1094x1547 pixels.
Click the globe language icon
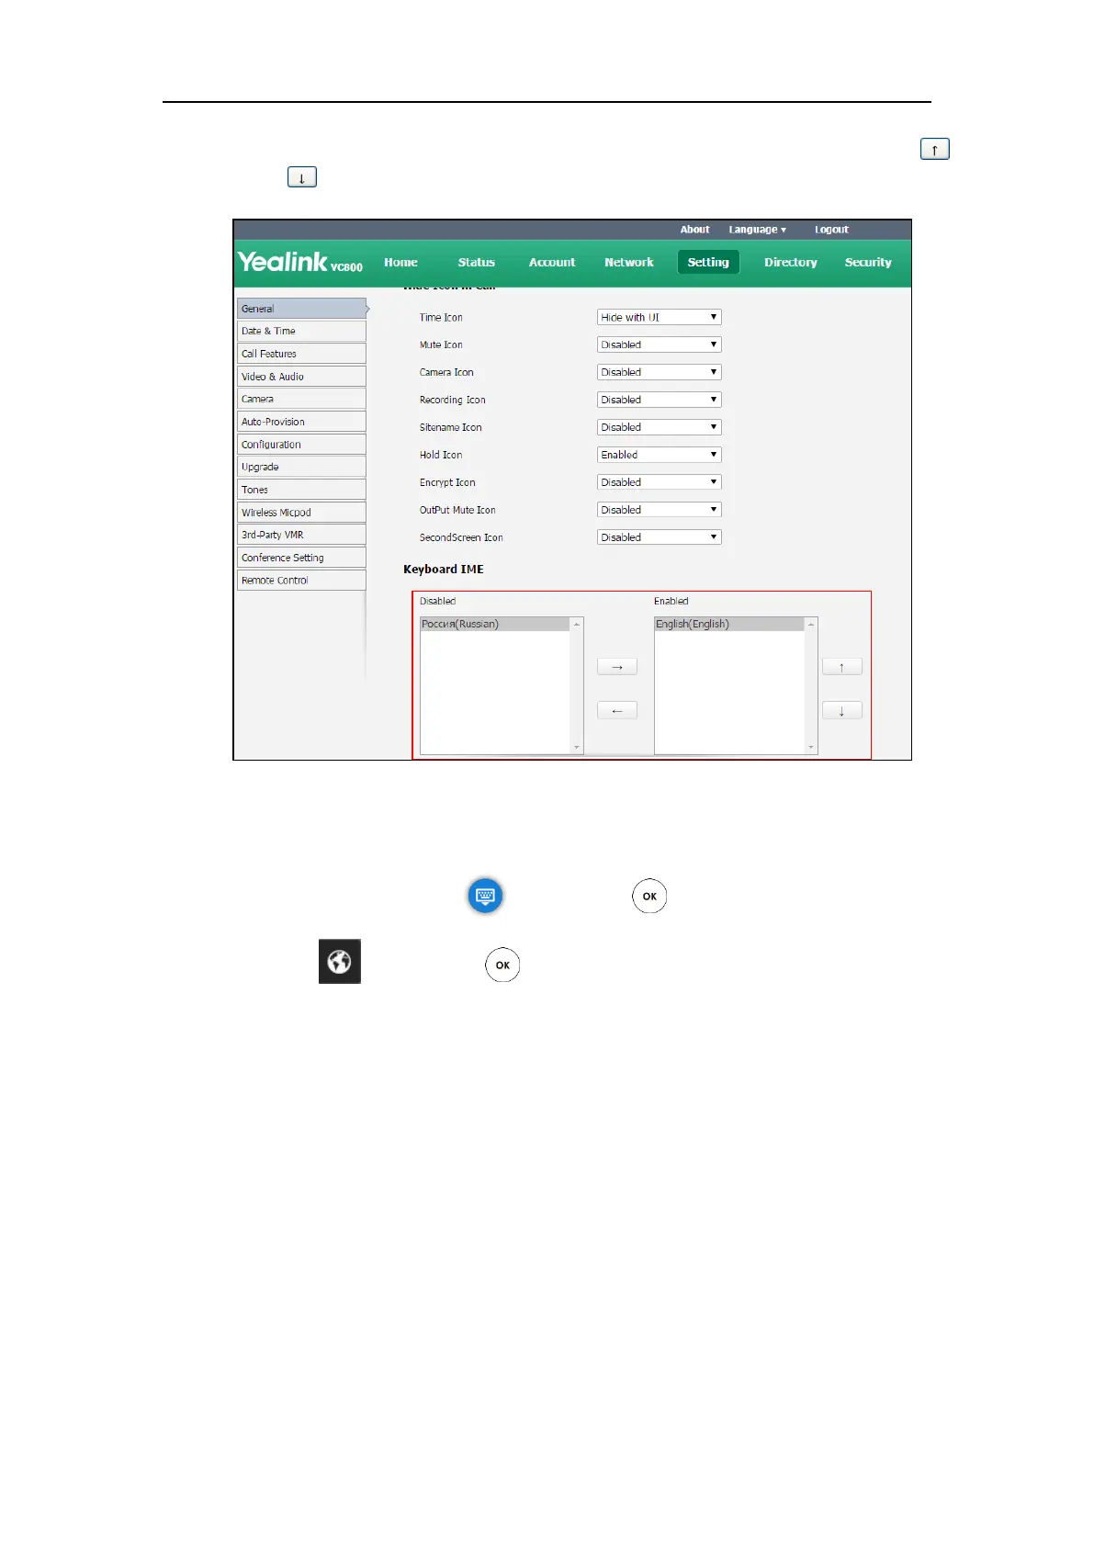click(x=340, y=961)
